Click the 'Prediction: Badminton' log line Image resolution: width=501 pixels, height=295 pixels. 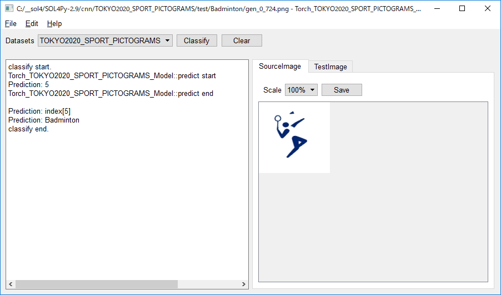point(44,120)
